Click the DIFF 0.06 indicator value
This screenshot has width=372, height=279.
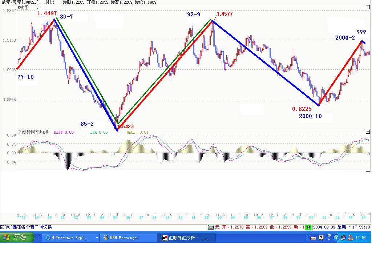point(64,132)
